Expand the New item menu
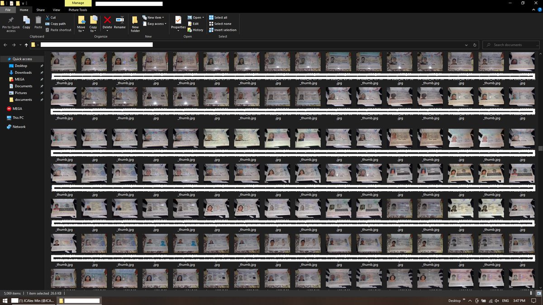This screenshot has height=305, width=543. 153,17
